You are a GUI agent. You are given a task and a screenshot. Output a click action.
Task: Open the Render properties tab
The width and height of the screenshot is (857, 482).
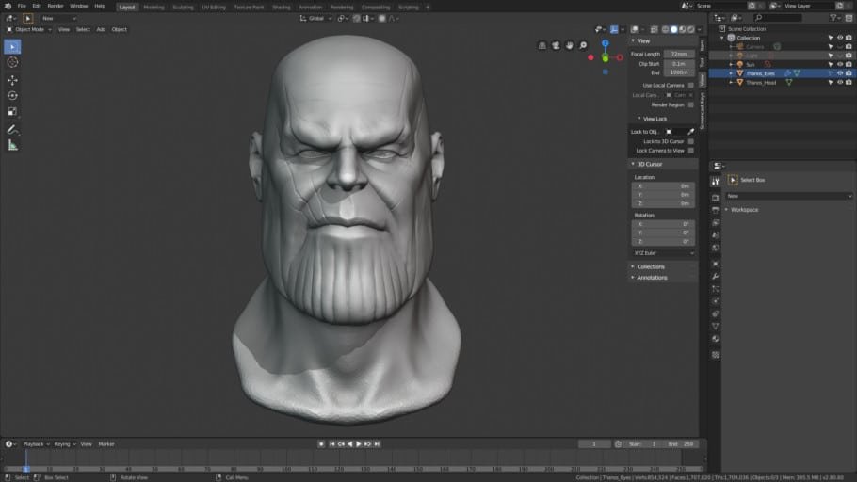(716, 198)
